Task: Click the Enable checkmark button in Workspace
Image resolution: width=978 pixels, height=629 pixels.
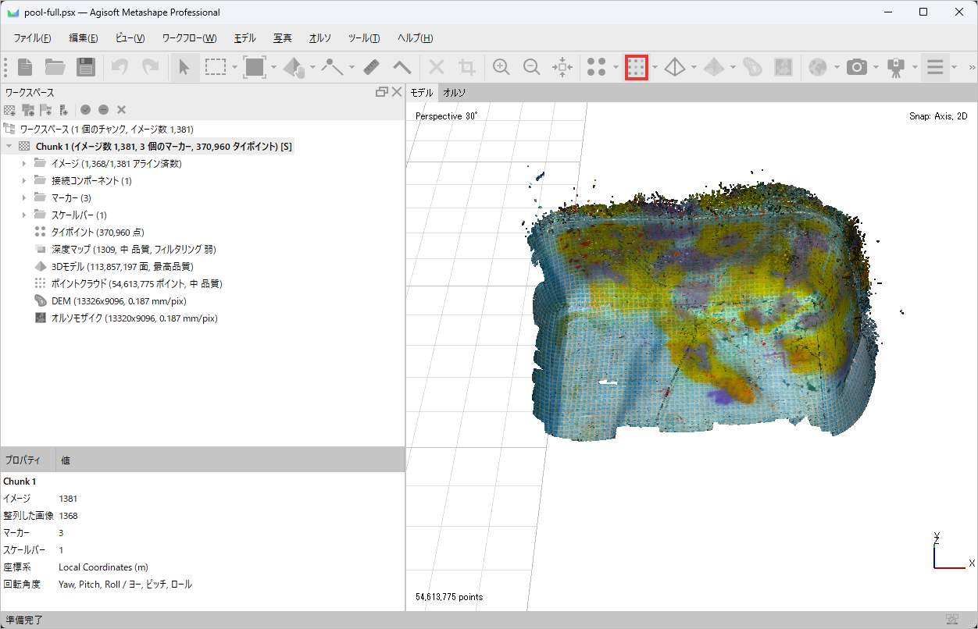Action: (x=85, y=110)
